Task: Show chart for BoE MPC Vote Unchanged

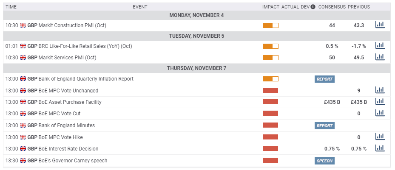Action: (x=380, y=90)
